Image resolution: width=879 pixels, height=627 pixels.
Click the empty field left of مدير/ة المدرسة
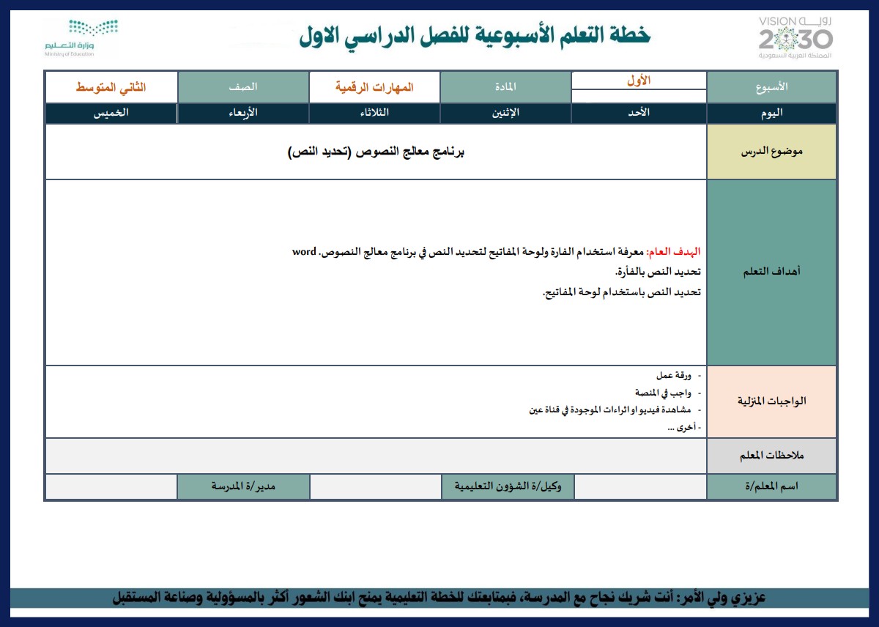(111, 486)
